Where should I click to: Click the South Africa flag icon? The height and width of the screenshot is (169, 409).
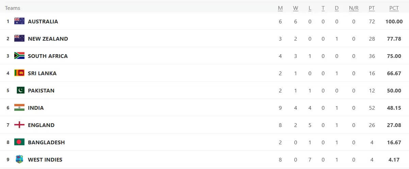[19, 56]
